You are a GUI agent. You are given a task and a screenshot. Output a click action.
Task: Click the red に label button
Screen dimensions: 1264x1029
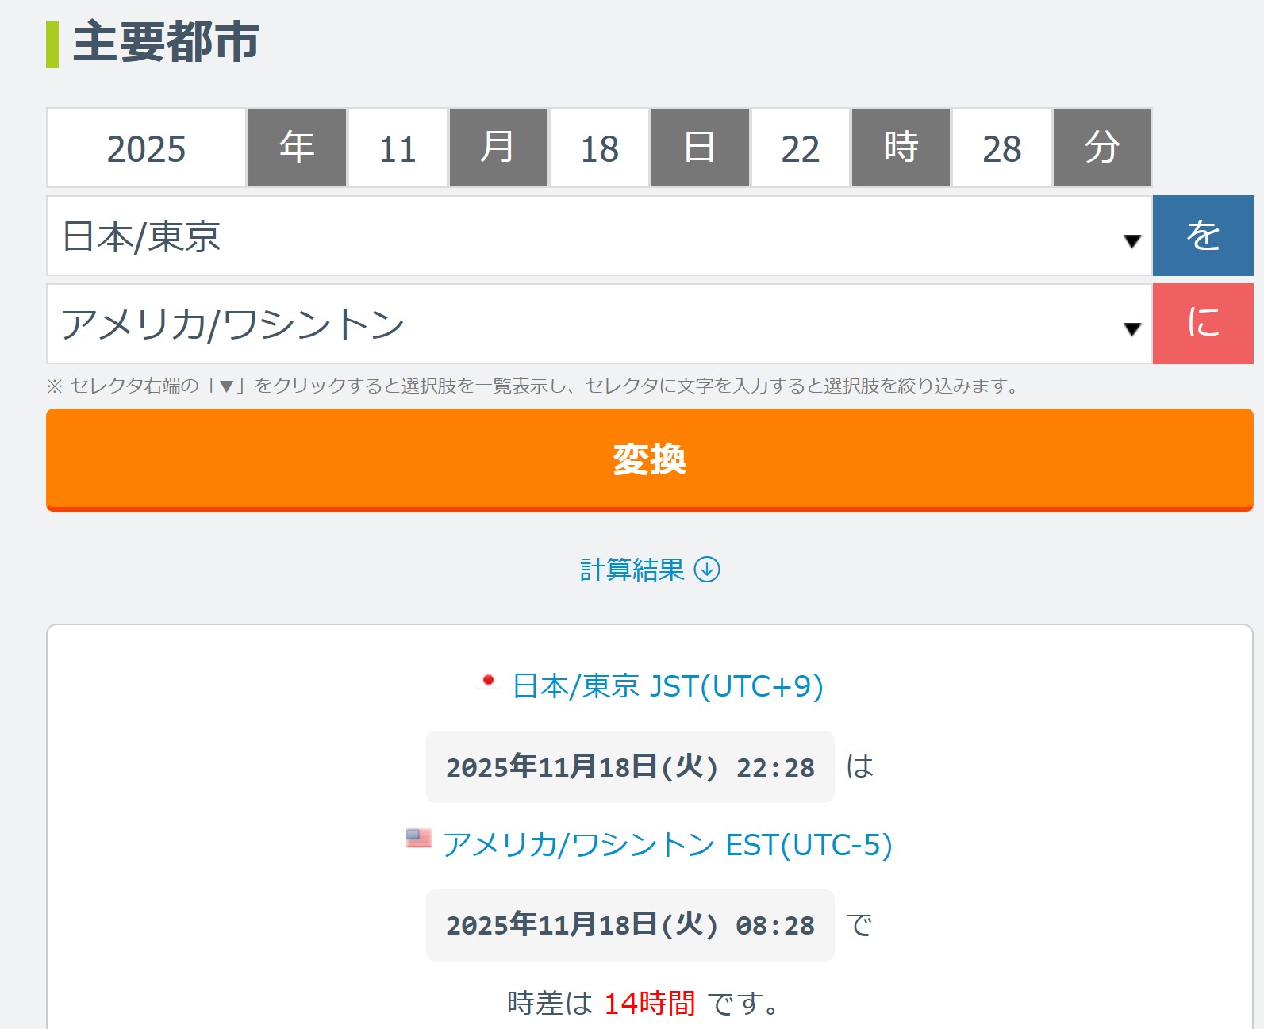click(1202, 324)
